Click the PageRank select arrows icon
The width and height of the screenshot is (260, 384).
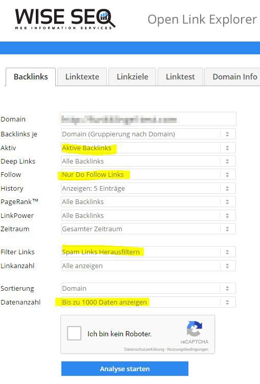coord(227,202)
